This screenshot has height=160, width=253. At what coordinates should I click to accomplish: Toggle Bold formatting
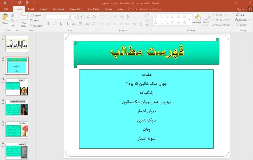(48, 24)
